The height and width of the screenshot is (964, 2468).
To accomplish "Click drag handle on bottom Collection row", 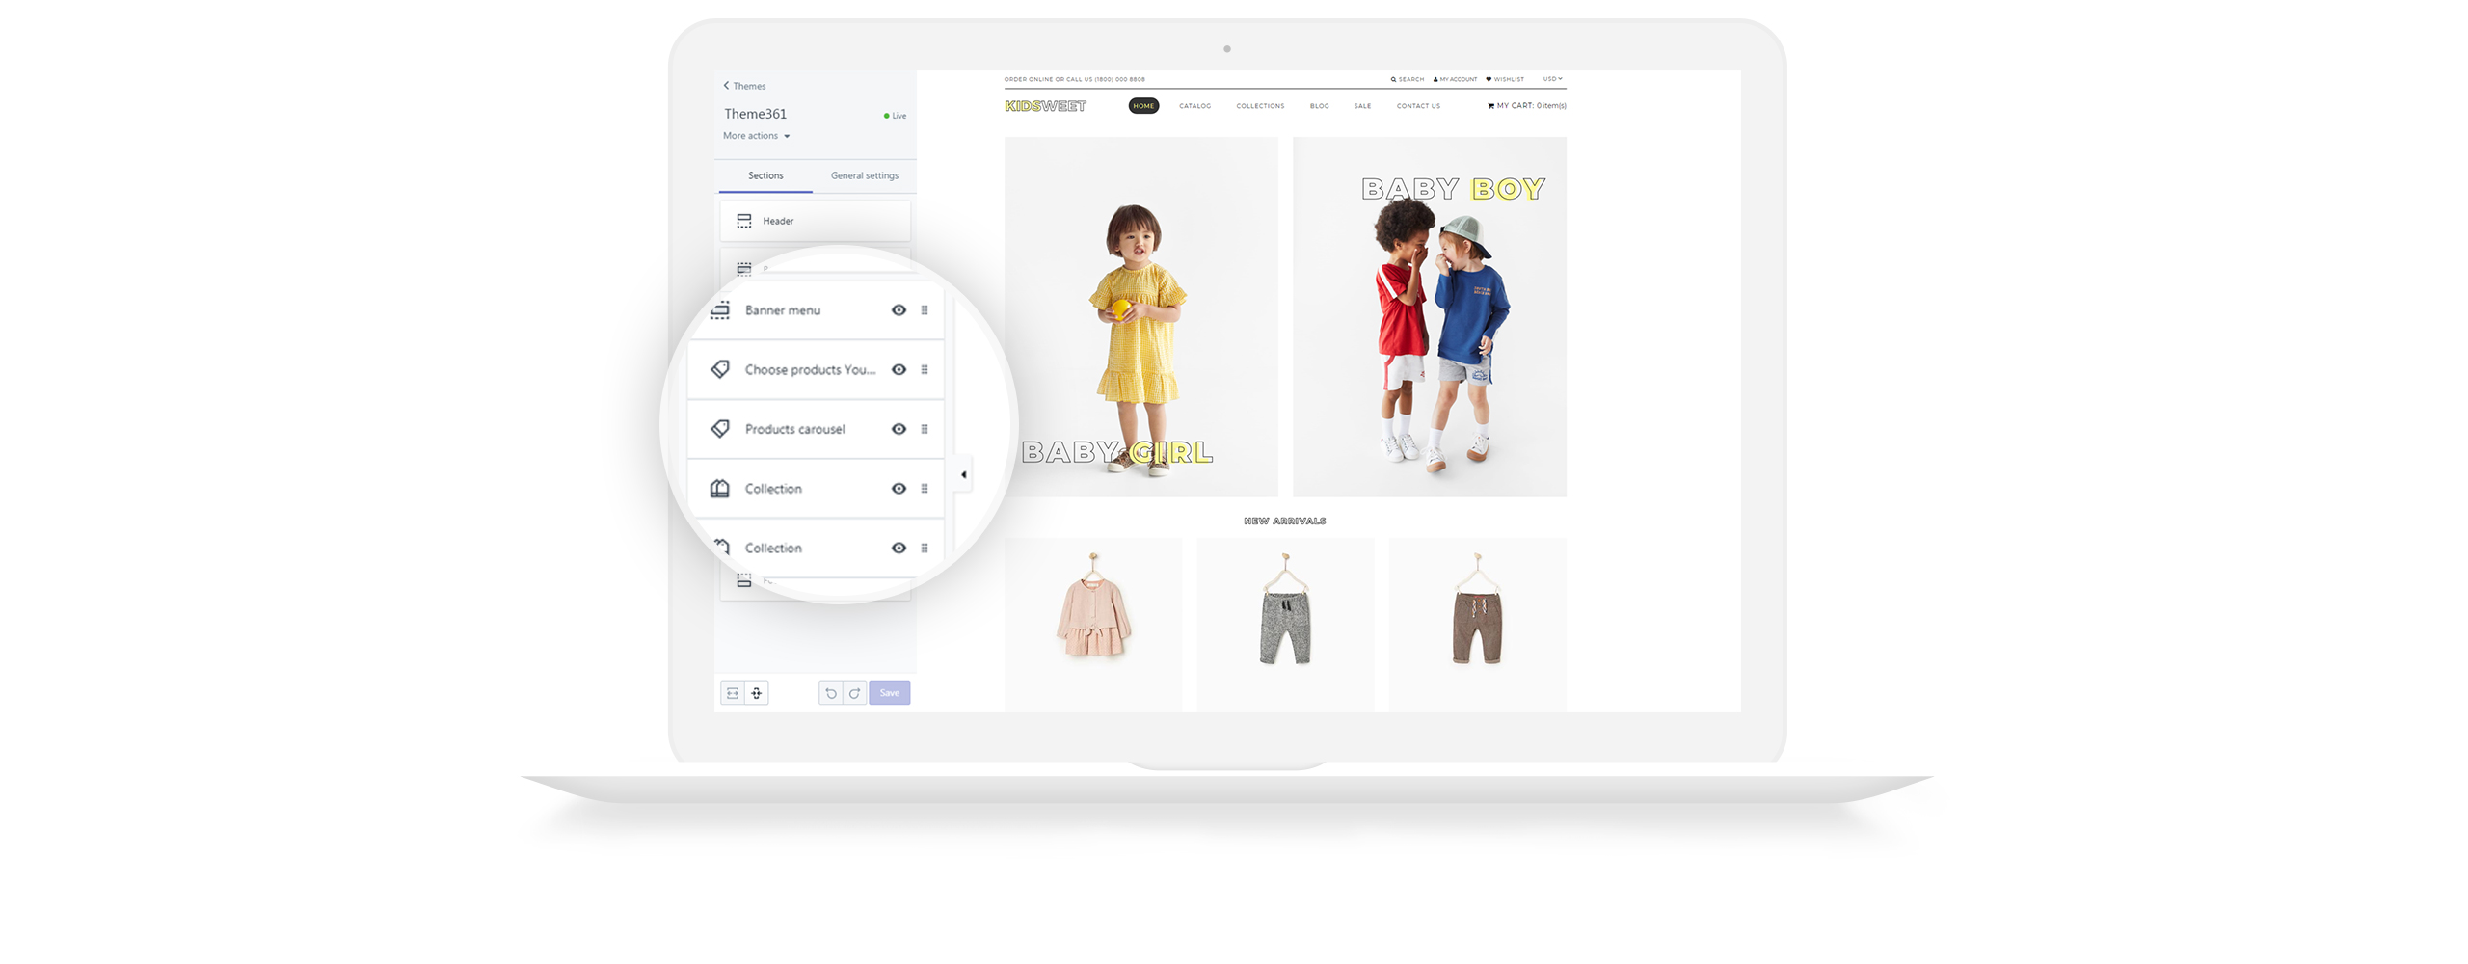I will coord(924,549).
